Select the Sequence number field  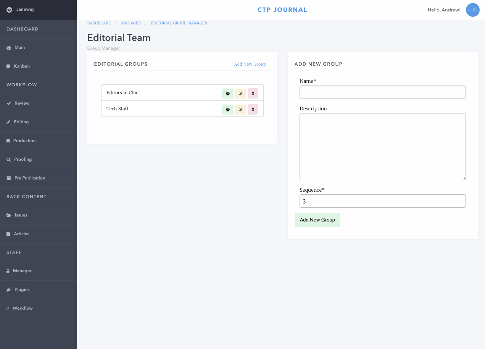(x=382, y=201)
